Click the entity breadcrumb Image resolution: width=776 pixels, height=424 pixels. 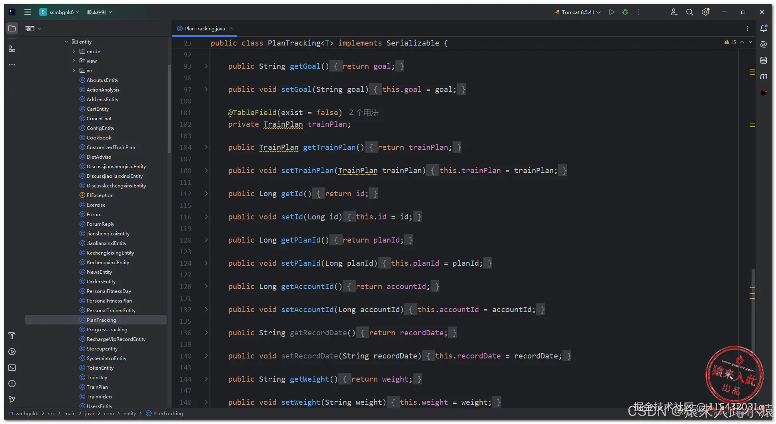(x=130, y=413)
